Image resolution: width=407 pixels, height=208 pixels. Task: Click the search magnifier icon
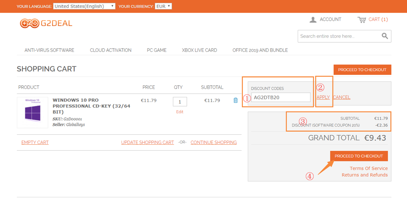[x=385, y=36]
